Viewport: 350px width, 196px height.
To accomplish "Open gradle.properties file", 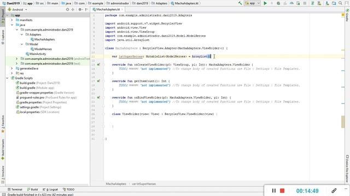I will coord(42,102).
